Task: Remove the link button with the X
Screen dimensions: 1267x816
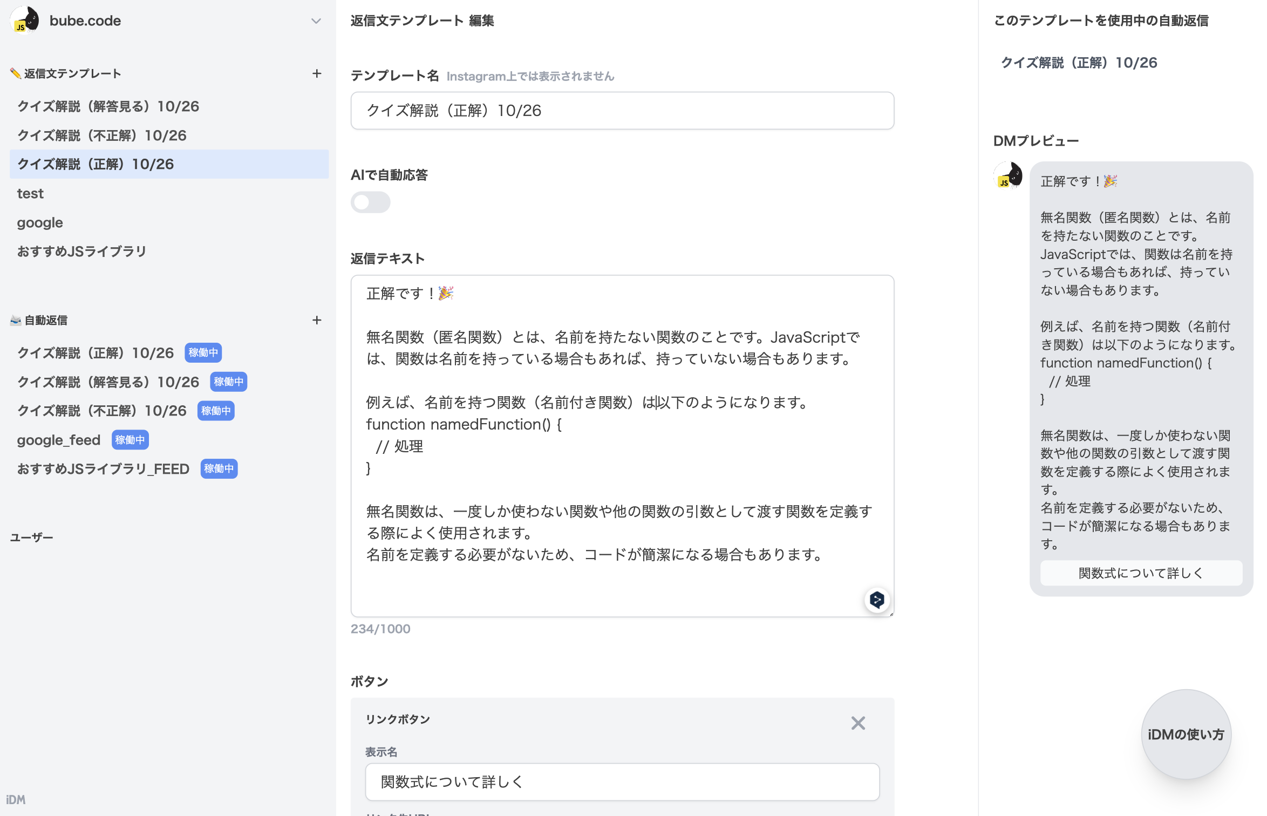Action: pyautogui.click(x=858, y=723)
